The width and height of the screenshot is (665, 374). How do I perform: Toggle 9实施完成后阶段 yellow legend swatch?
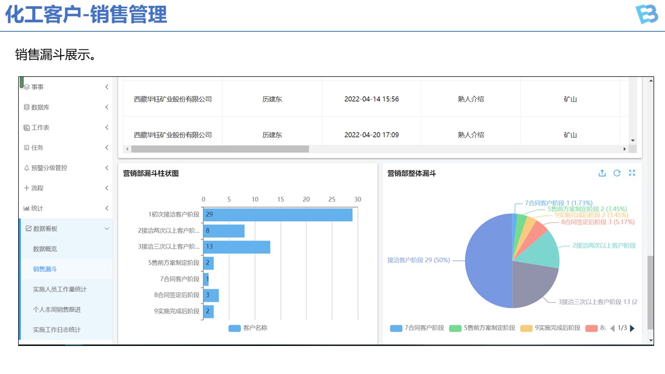pos(526,328)
